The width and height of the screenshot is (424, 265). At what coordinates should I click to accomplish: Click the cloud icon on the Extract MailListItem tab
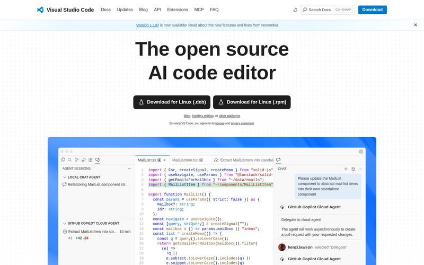pyautogui.click(x=216, y=160)
